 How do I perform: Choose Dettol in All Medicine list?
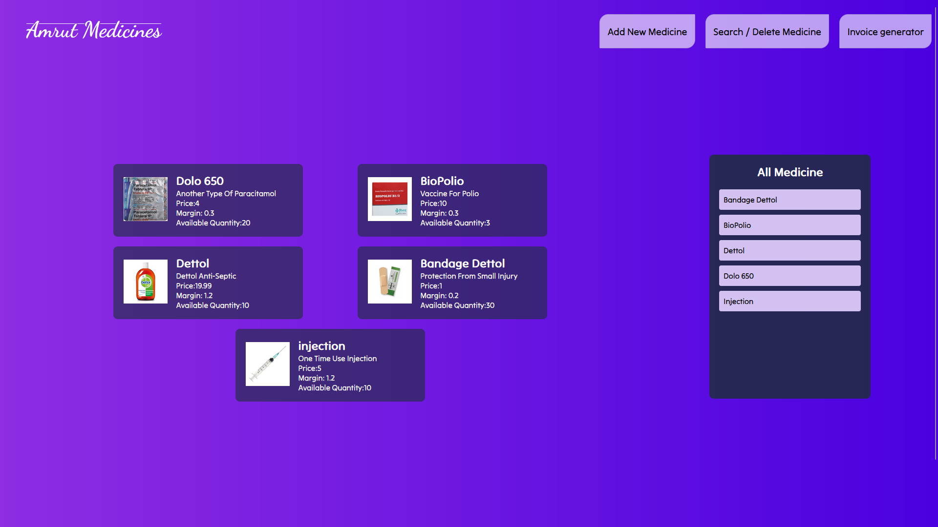coord(789,250)
